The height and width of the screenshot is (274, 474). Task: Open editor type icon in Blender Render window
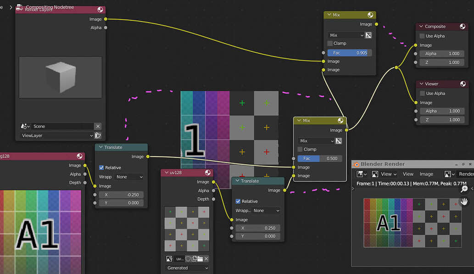(361, 174)
